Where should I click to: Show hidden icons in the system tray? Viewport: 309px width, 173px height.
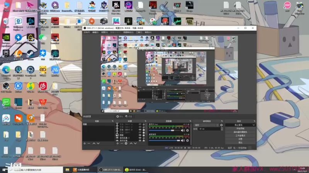[x=295, y=170]
